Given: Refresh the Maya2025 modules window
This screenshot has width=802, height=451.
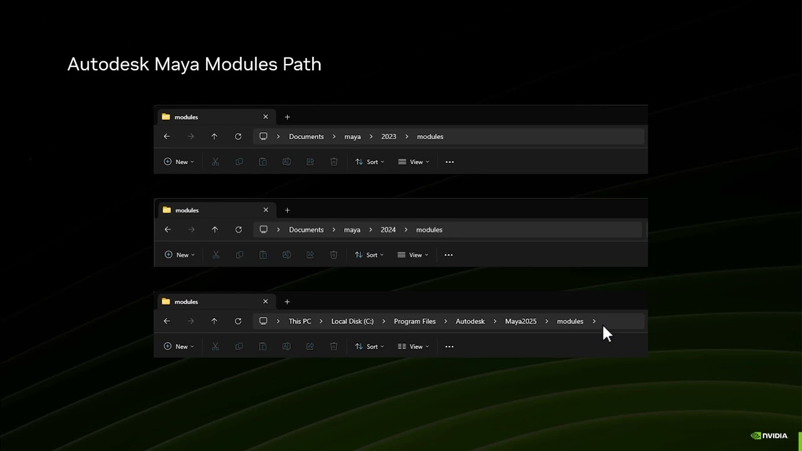Looking at the screenshot, I should point(238,321).
